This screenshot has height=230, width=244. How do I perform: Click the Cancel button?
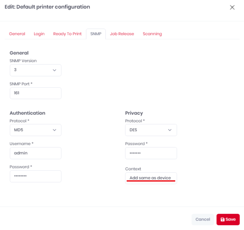tap(203, 219)
